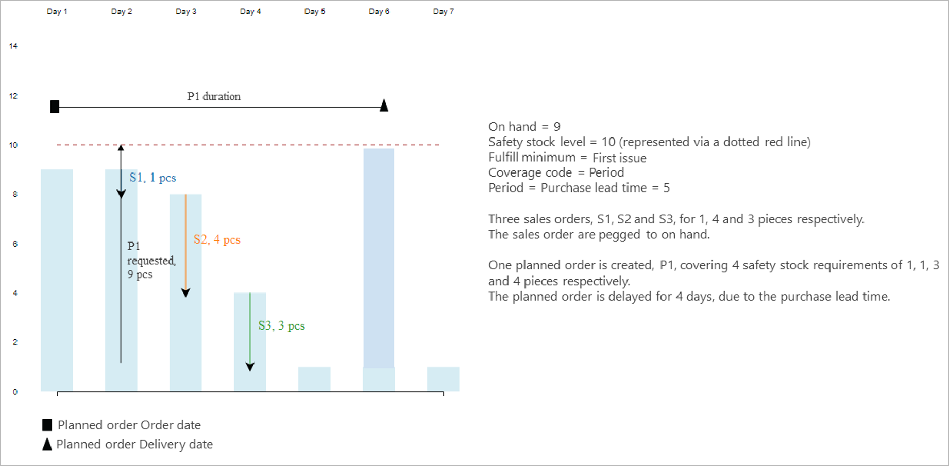Click the light blue Day 1 inventory bar
The height and width of the screenshot is (466, 949).
tap(57, 280)
